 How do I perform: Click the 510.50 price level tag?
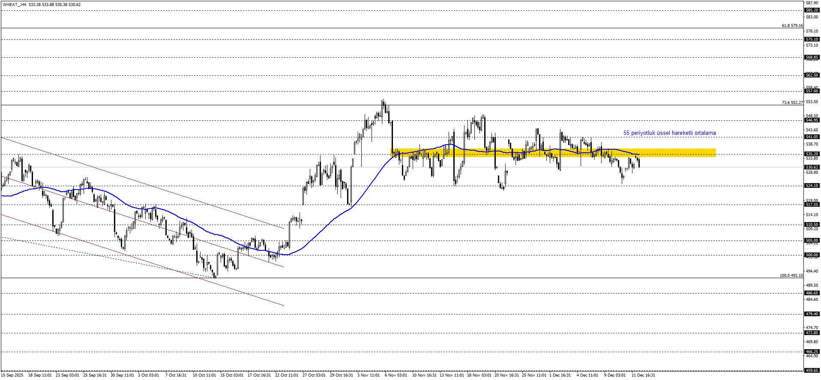812,225
